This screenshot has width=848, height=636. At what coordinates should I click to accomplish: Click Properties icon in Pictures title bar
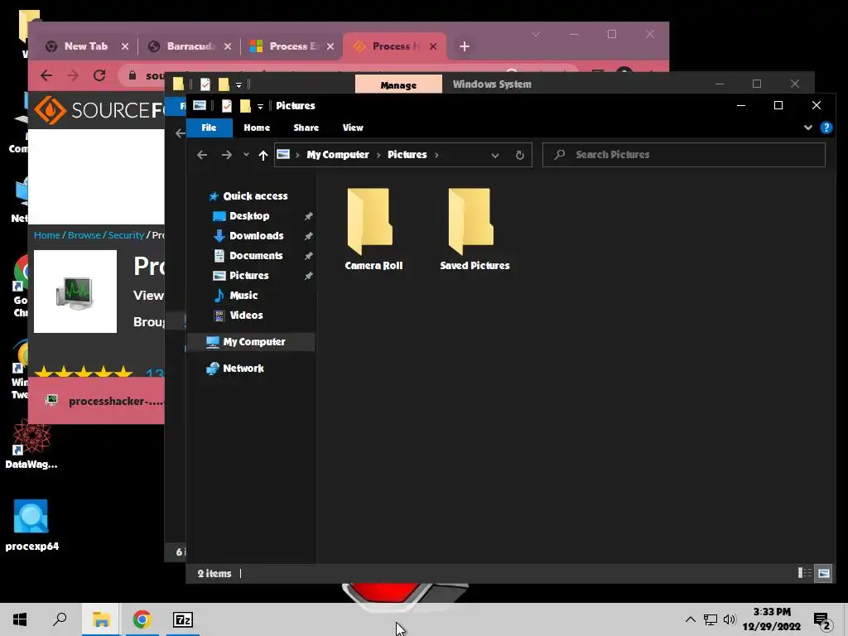(x=227, y=106)
